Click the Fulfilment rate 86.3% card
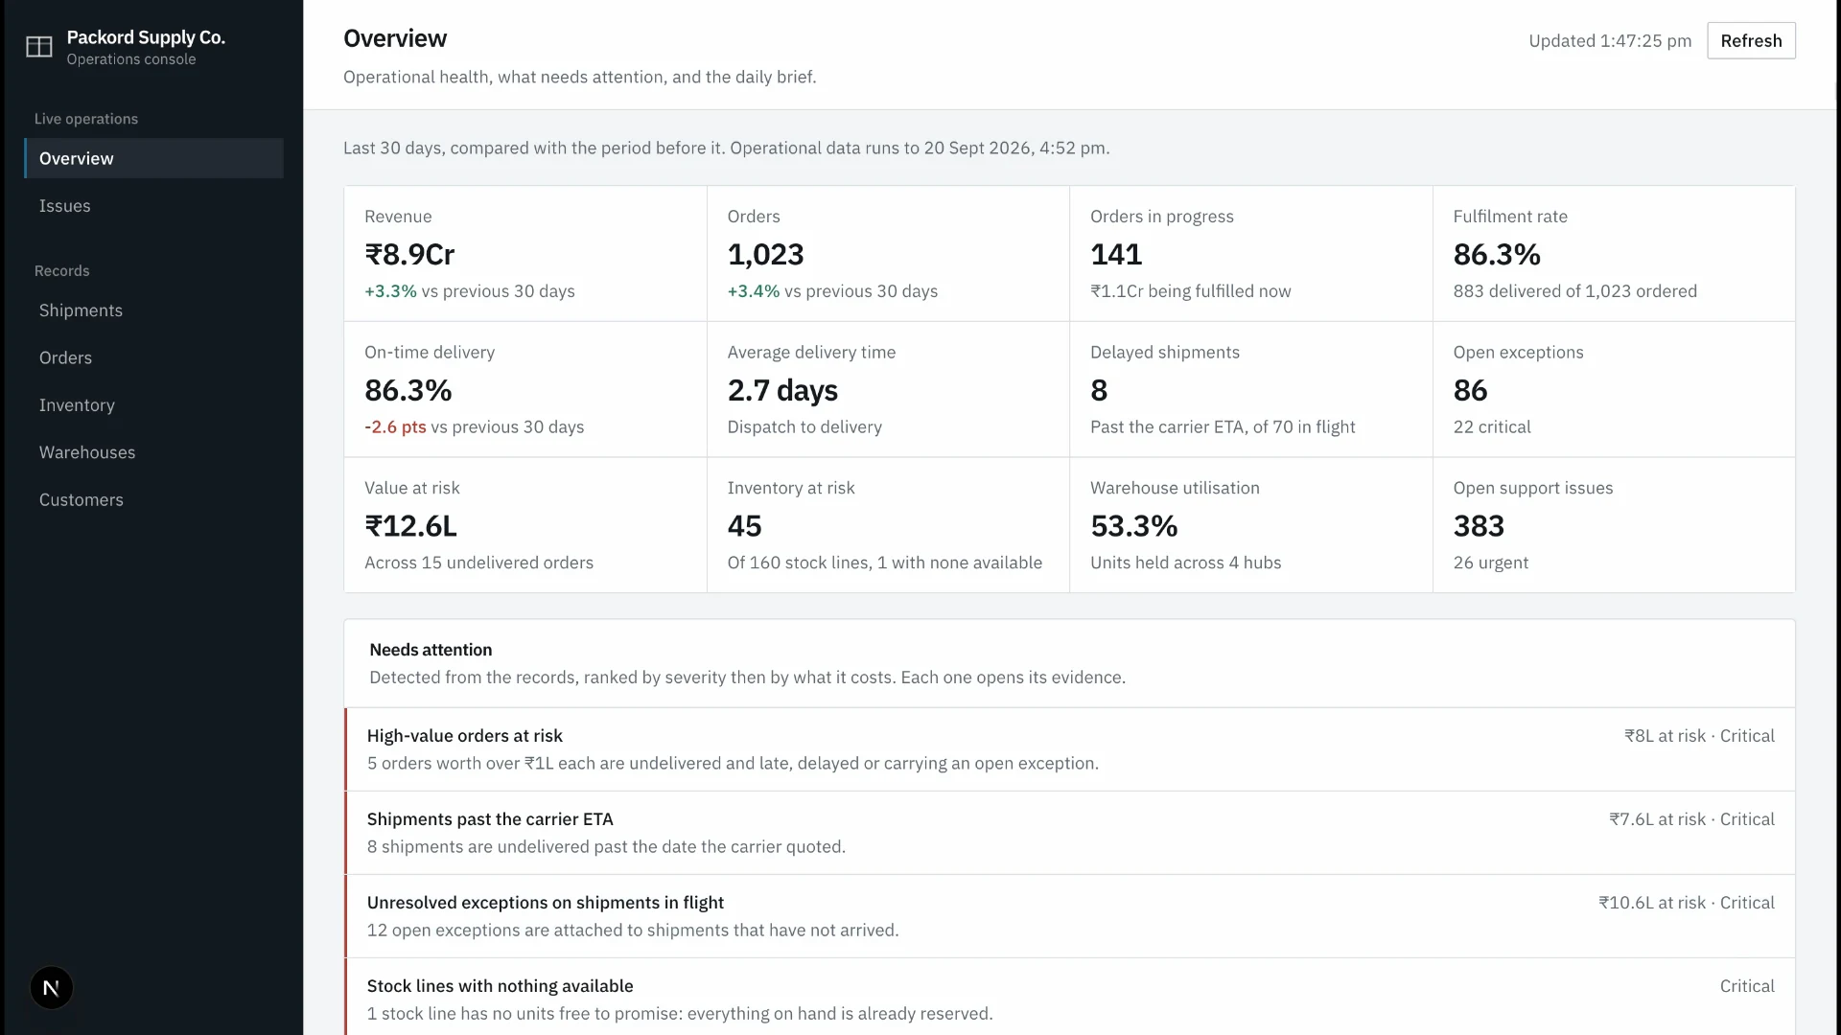 tap(1615, 254)
